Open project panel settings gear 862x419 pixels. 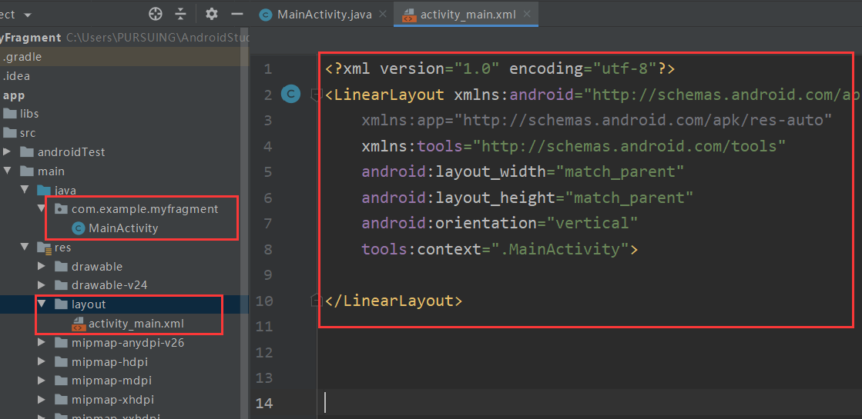point(211,15)
